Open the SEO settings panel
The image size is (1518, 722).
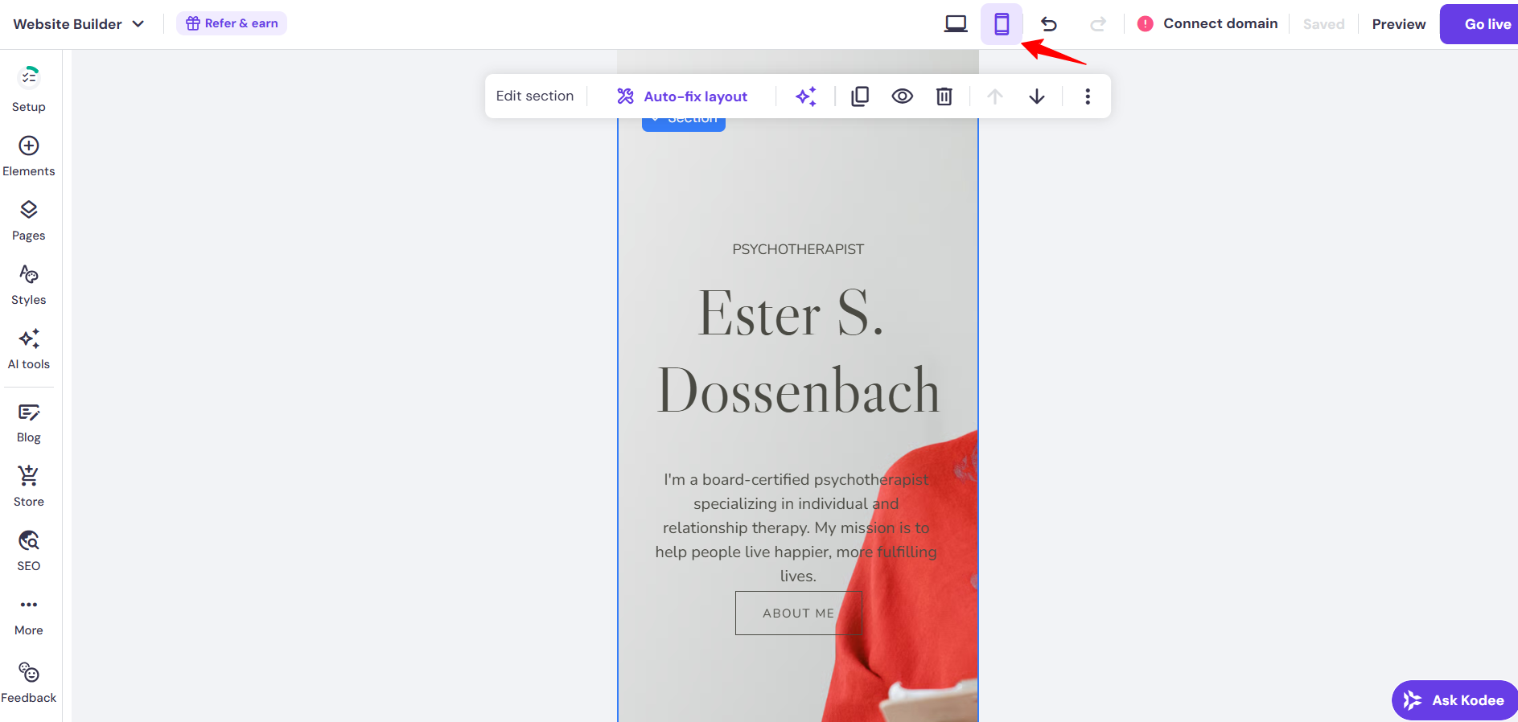click(x=29, y=551)
